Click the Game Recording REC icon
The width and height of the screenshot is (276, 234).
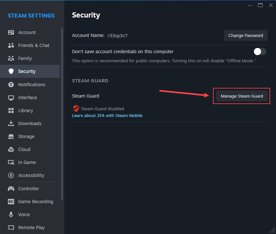point(11,202)
